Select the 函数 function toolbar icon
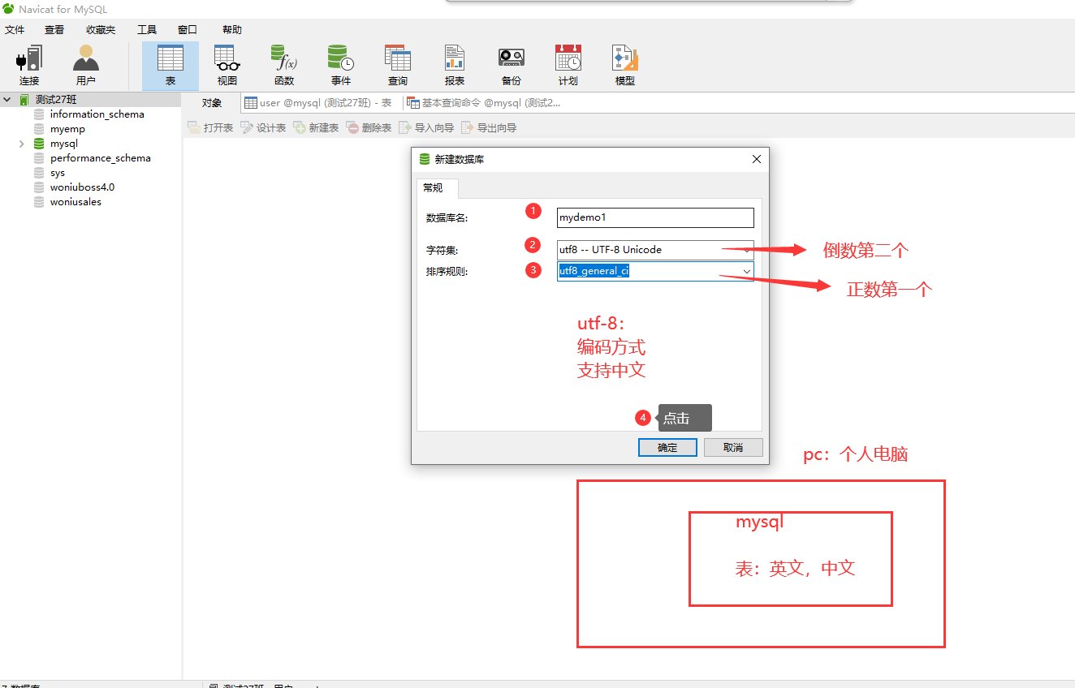Viewport: 1075px width, 688px height. coord(284,66)
